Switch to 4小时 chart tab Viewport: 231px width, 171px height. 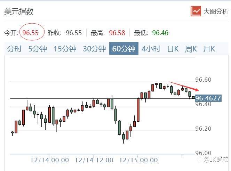151,49
